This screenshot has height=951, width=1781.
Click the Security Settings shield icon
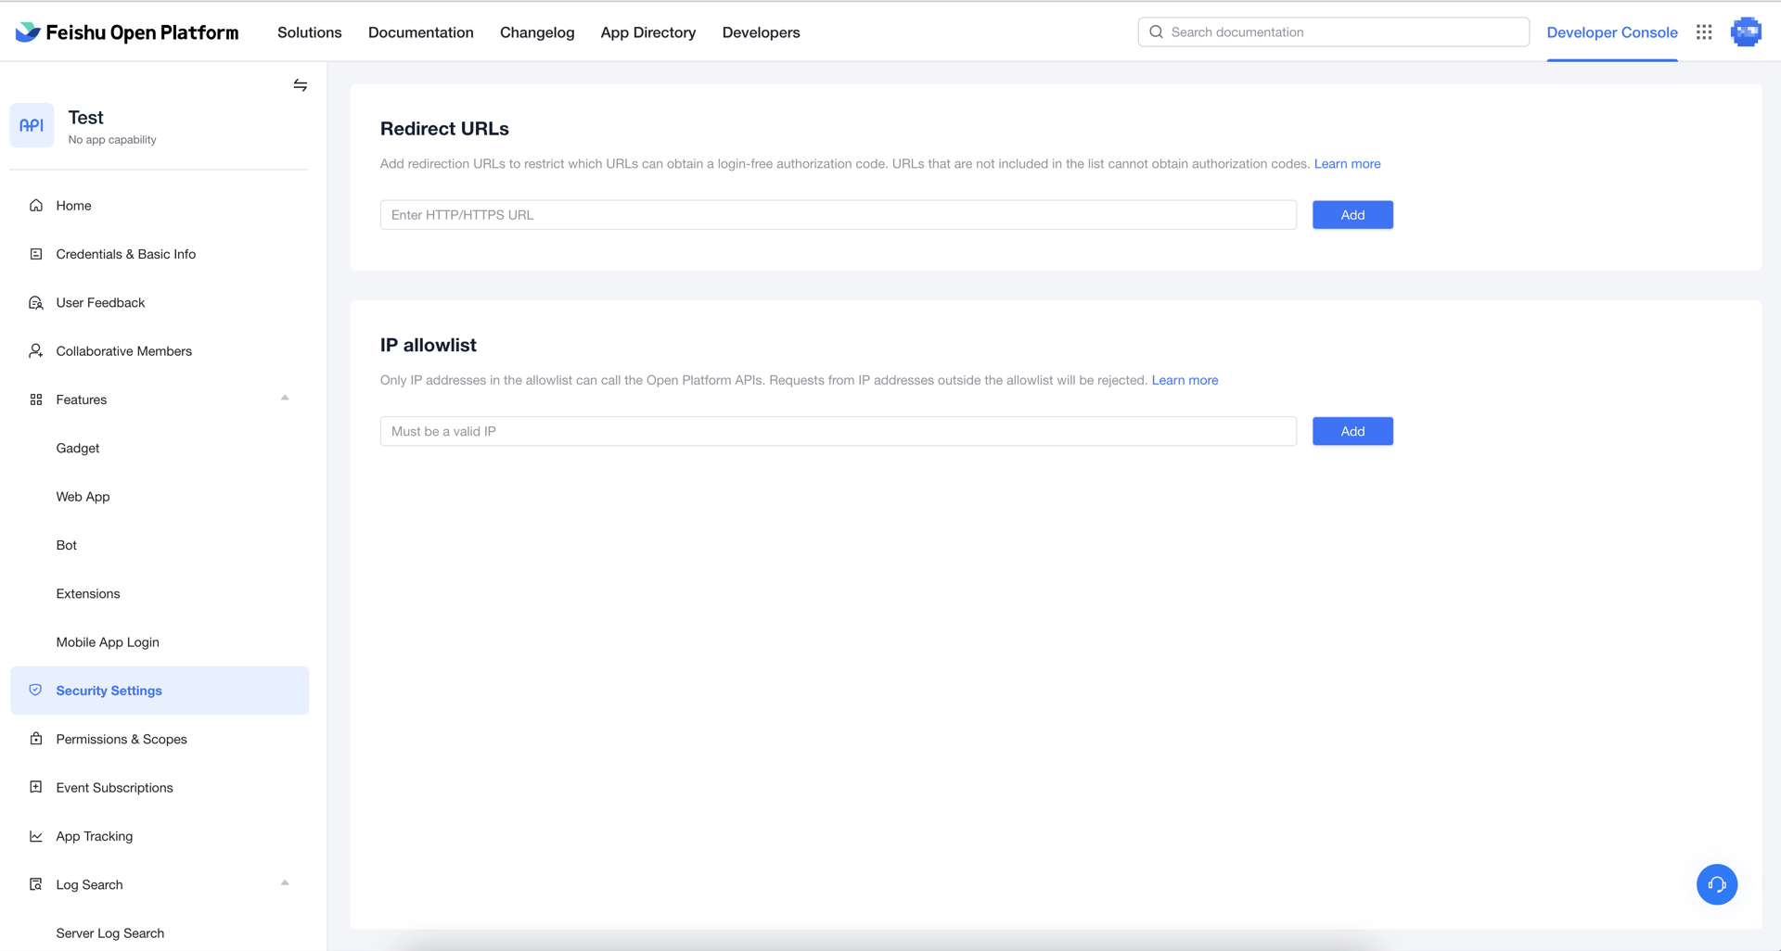pos(36,691)
